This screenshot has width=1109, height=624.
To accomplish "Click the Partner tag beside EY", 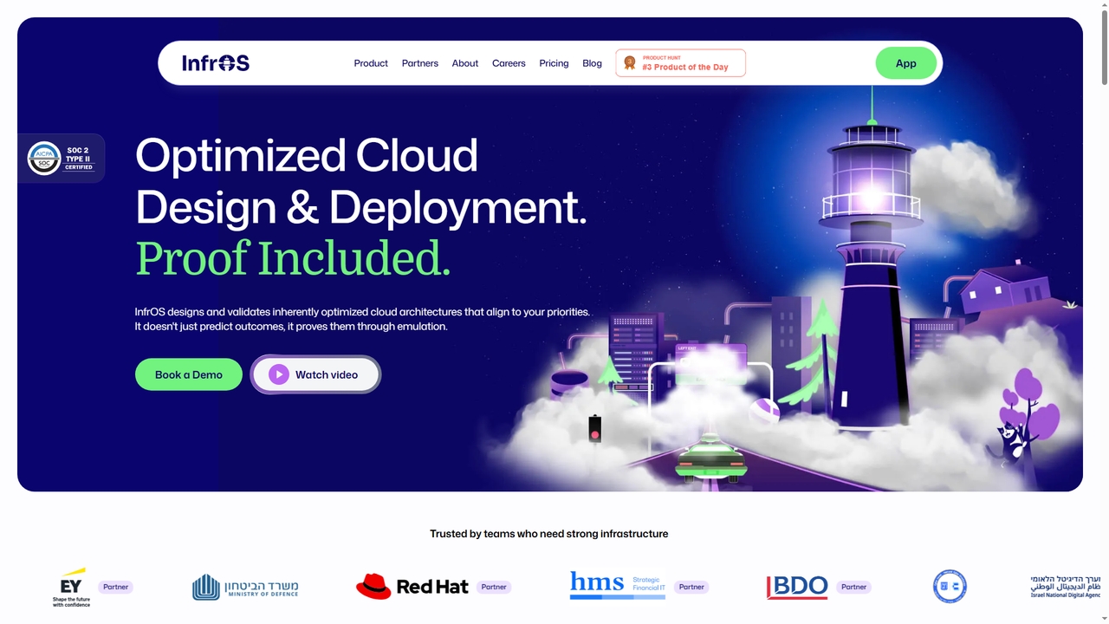I will [115, 587].
